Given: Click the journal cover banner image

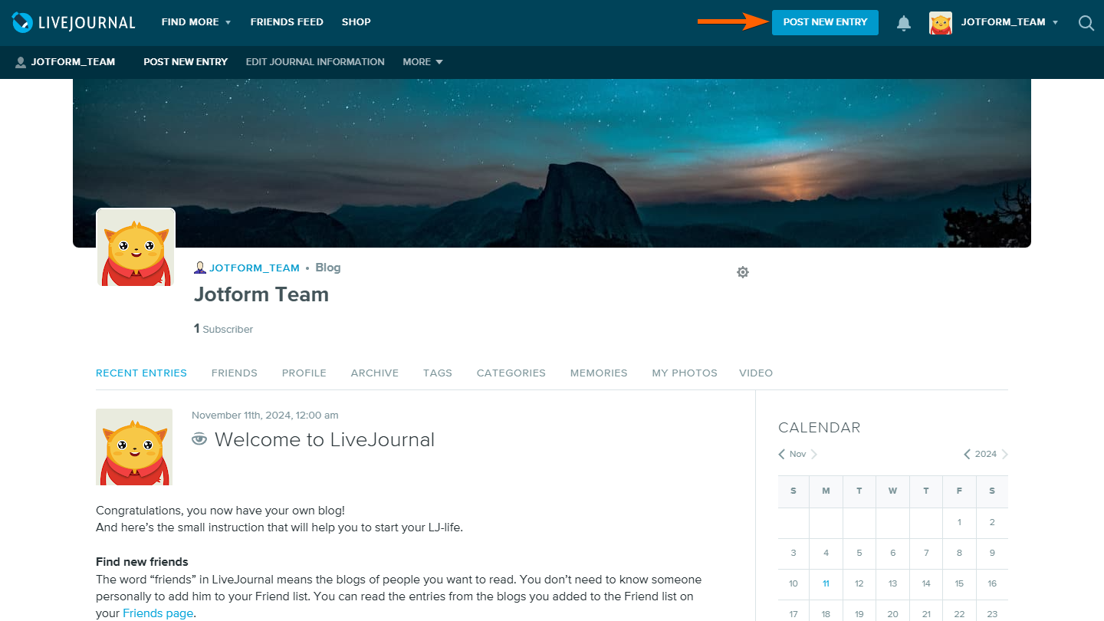Looking at the screenshot, I should click(x=552, y=163).
